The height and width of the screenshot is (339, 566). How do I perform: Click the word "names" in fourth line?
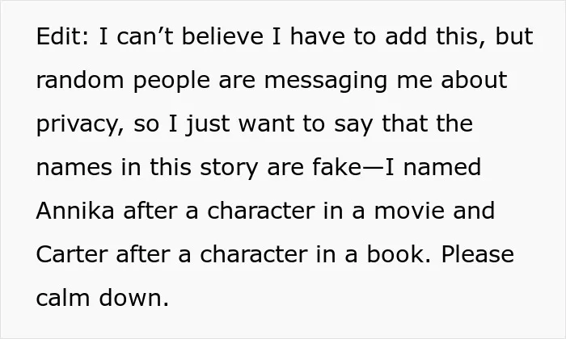pos(74,168)
